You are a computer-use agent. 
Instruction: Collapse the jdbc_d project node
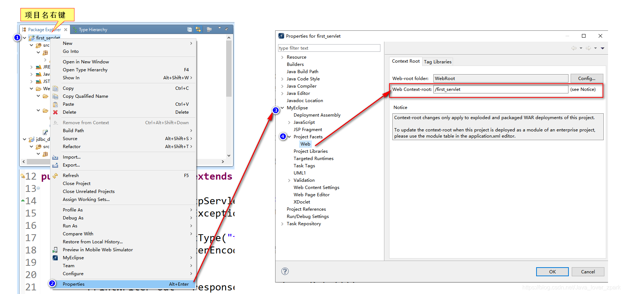[25, 139]
